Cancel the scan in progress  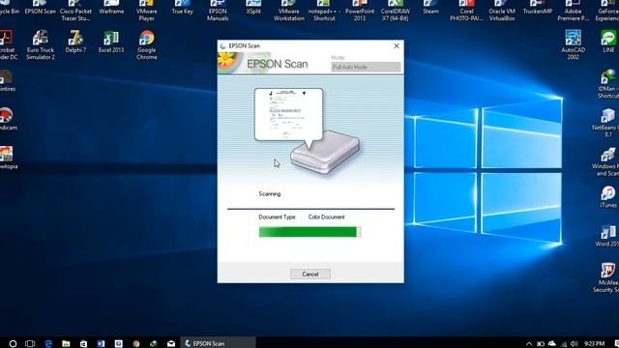click(x=310, y=274)
